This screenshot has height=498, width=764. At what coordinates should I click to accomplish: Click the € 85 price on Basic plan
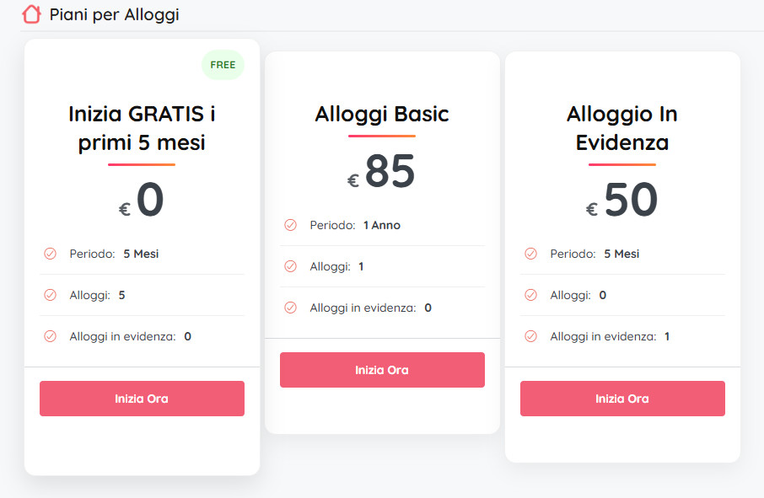[x=382, y=172]
